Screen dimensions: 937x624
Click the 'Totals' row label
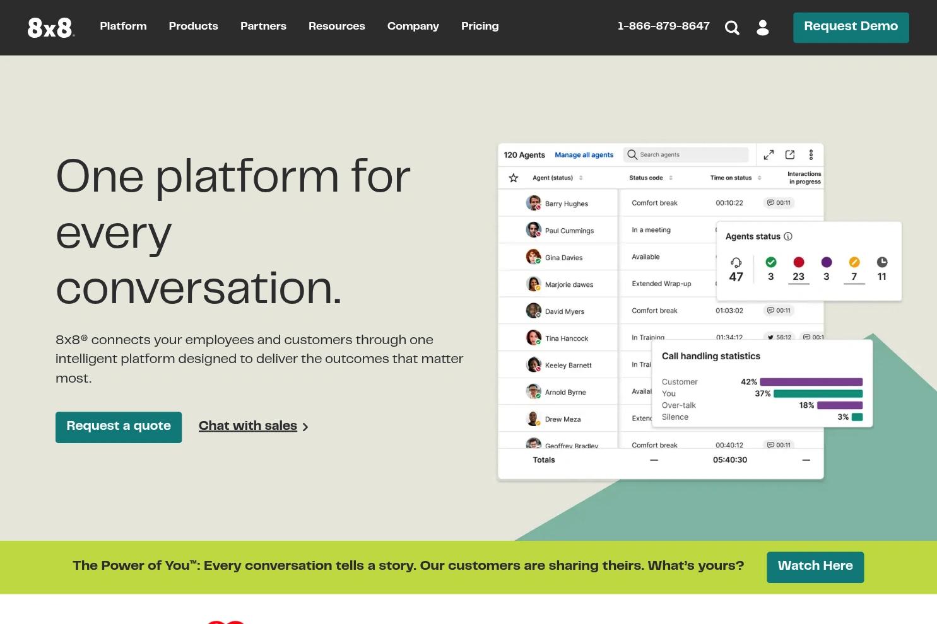[544, 460]
